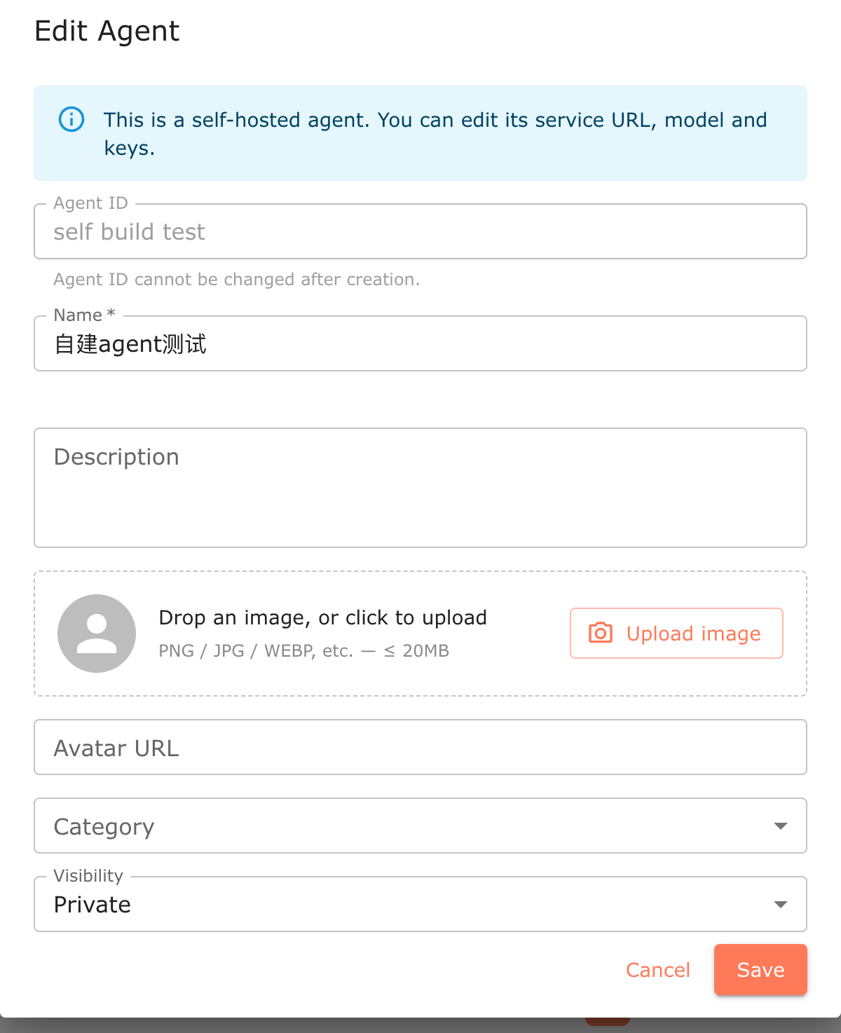The height and width of the screenshot is (1033, 841).
Task: Click the Upload image button label
Action: (693, 634)
